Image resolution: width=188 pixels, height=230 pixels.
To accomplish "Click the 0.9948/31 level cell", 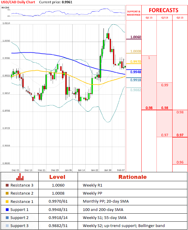I will [58, 209].
